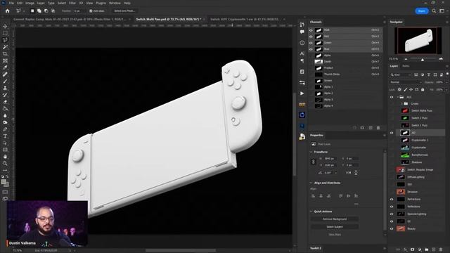450x253 pixels.
Task: Hide the Blue channel visibility eye
Action: [311, 49]
